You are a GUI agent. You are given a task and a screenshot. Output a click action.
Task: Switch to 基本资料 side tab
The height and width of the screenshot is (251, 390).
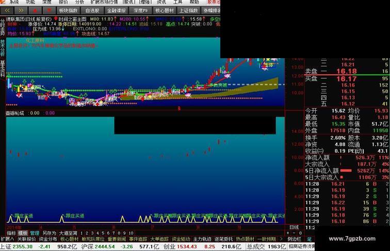click(x=3, y=69)
